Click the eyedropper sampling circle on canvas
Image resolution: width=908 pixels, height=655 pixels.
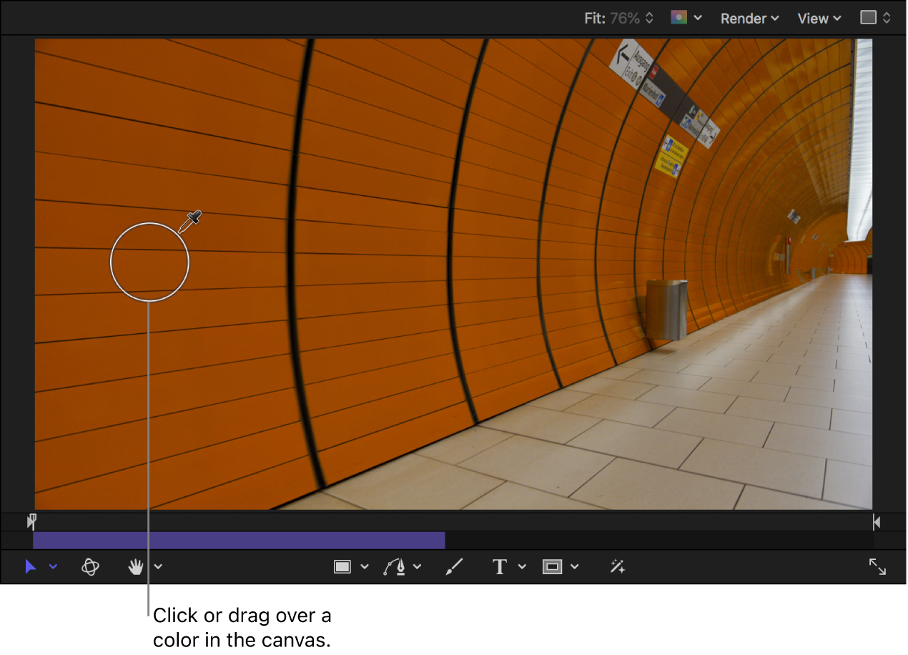pyautogui.click(x=149, y=261)
